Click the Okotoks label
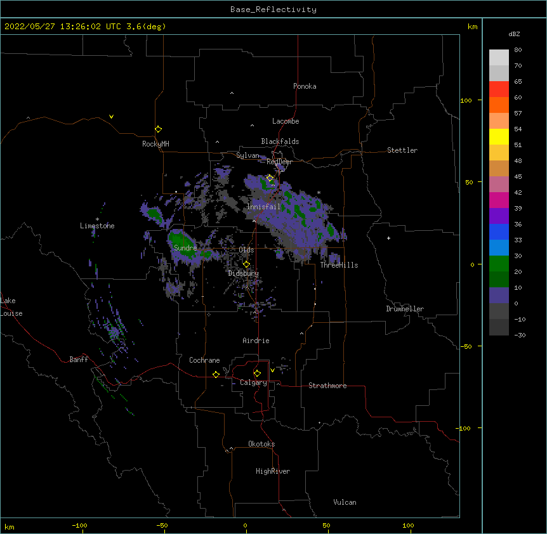This screenshot has height=534, width=547. pyautogui.click(x=261, y=444)
